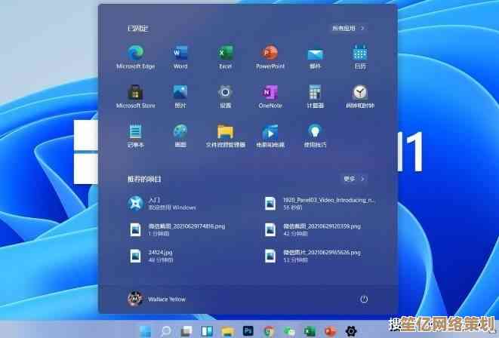Open Microsoft Edge from pinned apps
Screen dimensions: 499x338
136,54
